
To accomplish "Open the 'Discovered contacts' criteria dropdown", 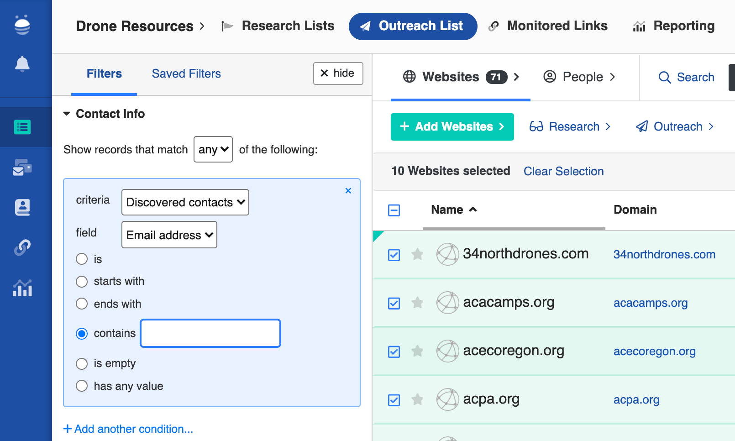I will (185, 202).
